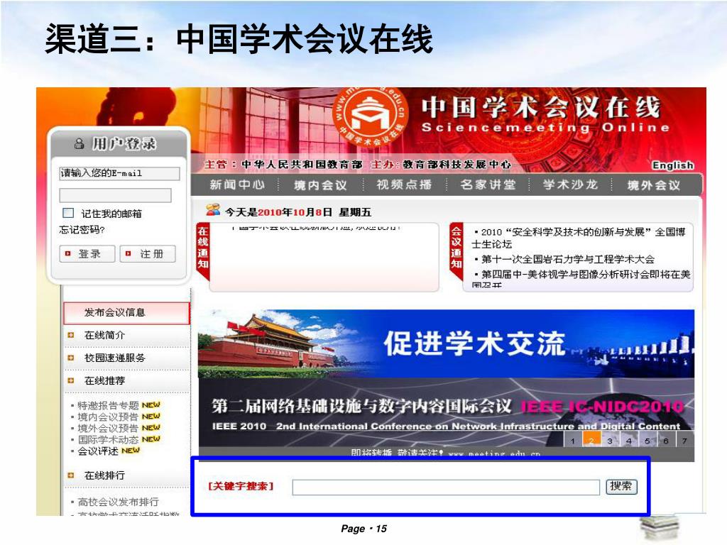Click the people icon beside today's date
727x545 pixels.
(x=213, y=210)
